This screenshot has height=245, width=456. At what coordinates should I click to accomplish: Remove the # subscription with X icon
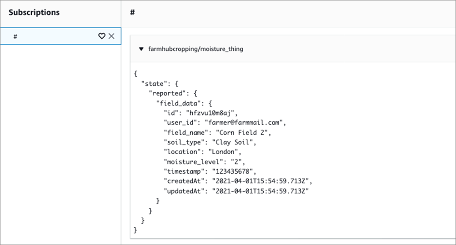111,36
